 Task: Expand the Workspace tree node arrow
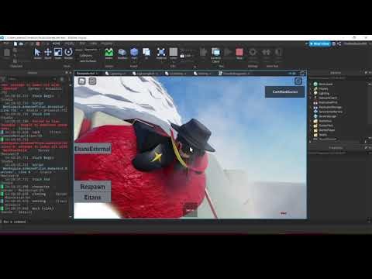[311, 84]
